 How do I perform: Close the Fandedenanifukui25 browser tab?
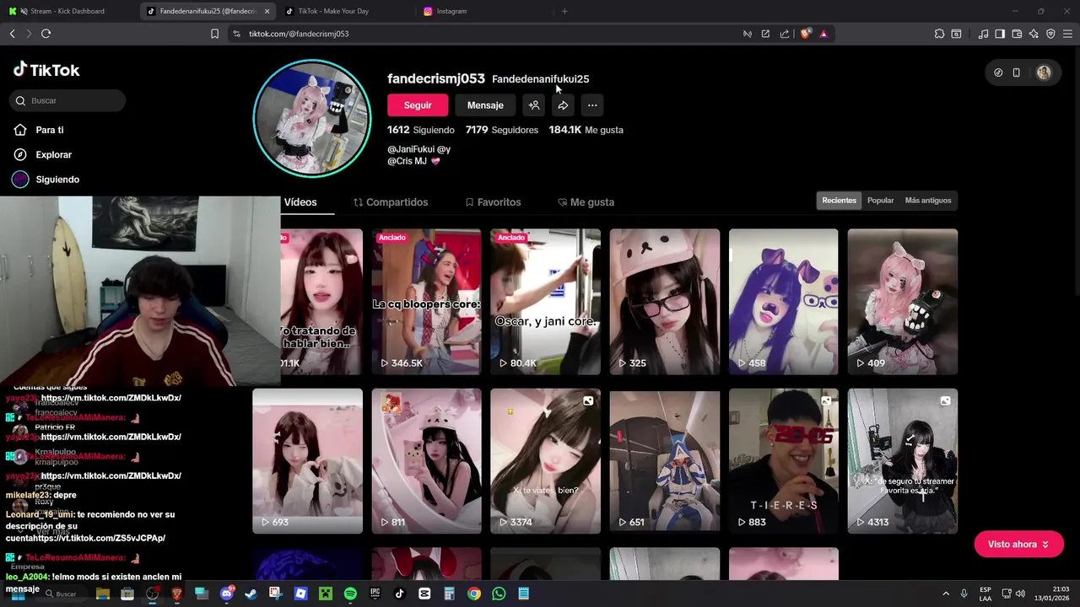coord(267,11)
